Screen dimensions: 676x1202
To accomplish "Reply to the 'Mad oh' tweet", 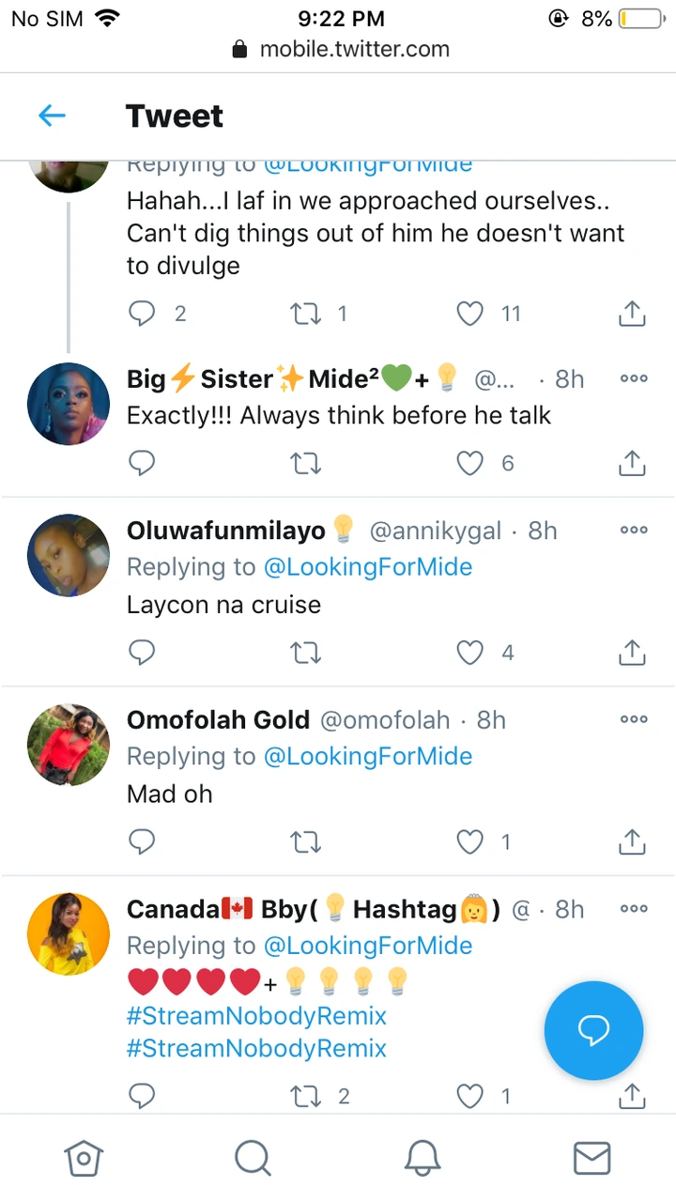I will pos(141,841).
